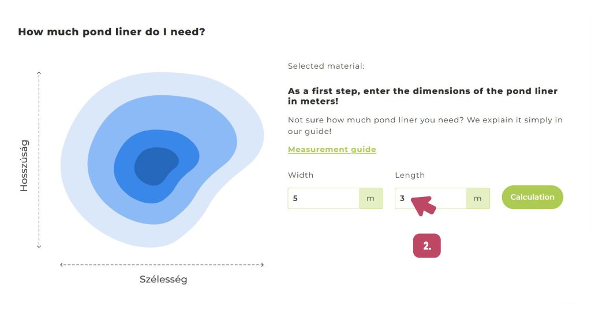Viewport: 591px width, 309px height.
Task: Click the Length label text
Action: pyautogui.click(x=410, y=175)
